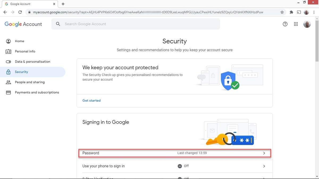Viewport: 319px width, 179px height.
Task: Open Payments and subscriptions settings
Action: click(x=37, y=92)
